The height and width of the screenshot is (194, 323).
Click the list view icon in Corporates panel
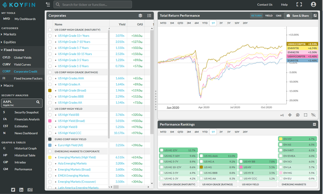tap(149, 15)
